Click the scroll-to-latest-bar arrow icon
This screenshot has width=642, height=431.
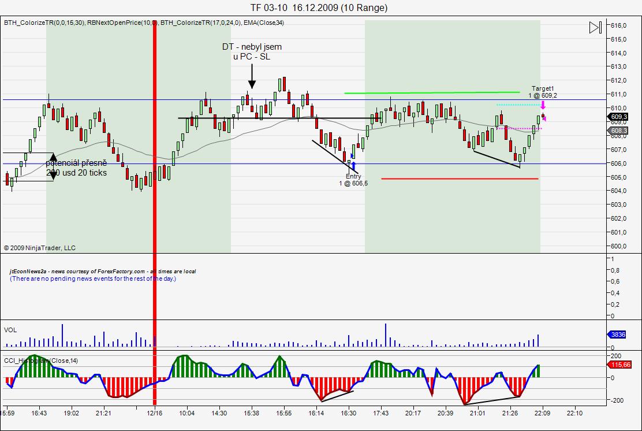click(x=595, y=28)
